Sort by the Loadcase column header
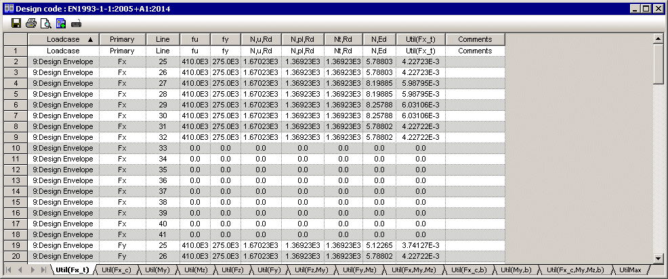 63,40
